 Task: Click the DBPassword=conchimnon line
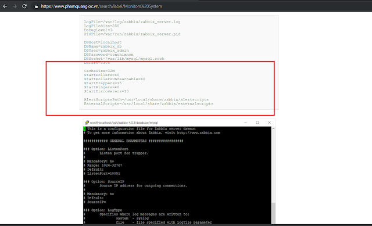tap(109, 55)
